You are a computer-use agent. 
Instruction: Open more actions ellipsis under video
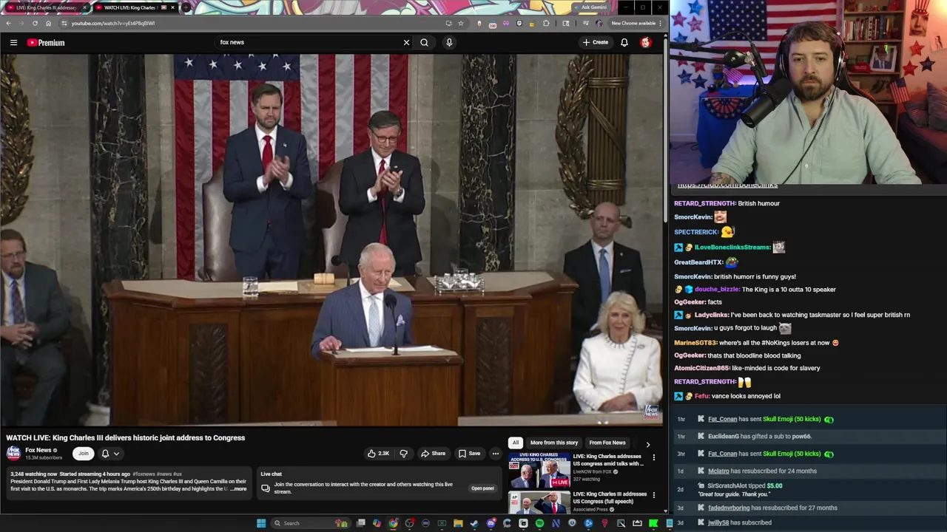[495, 454]
